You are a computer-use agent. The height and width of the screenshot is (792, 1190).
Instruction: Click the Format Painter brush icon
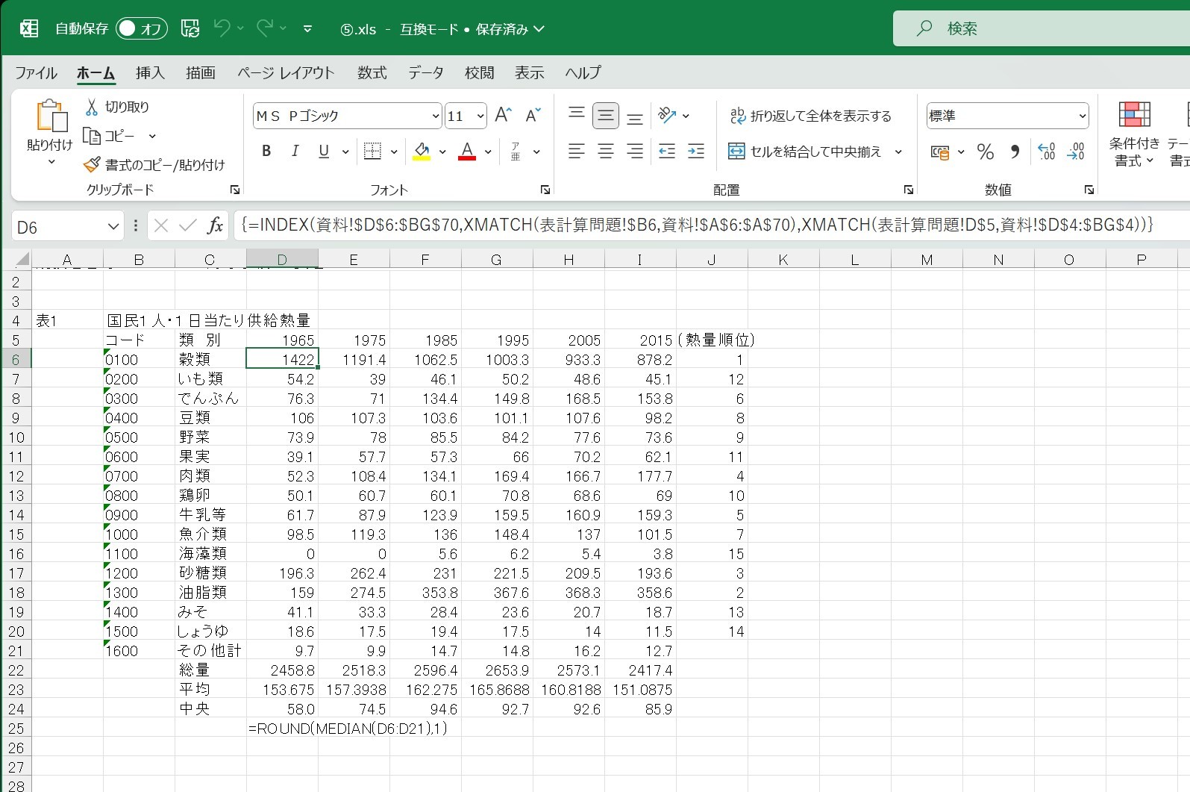click(92, 164)
